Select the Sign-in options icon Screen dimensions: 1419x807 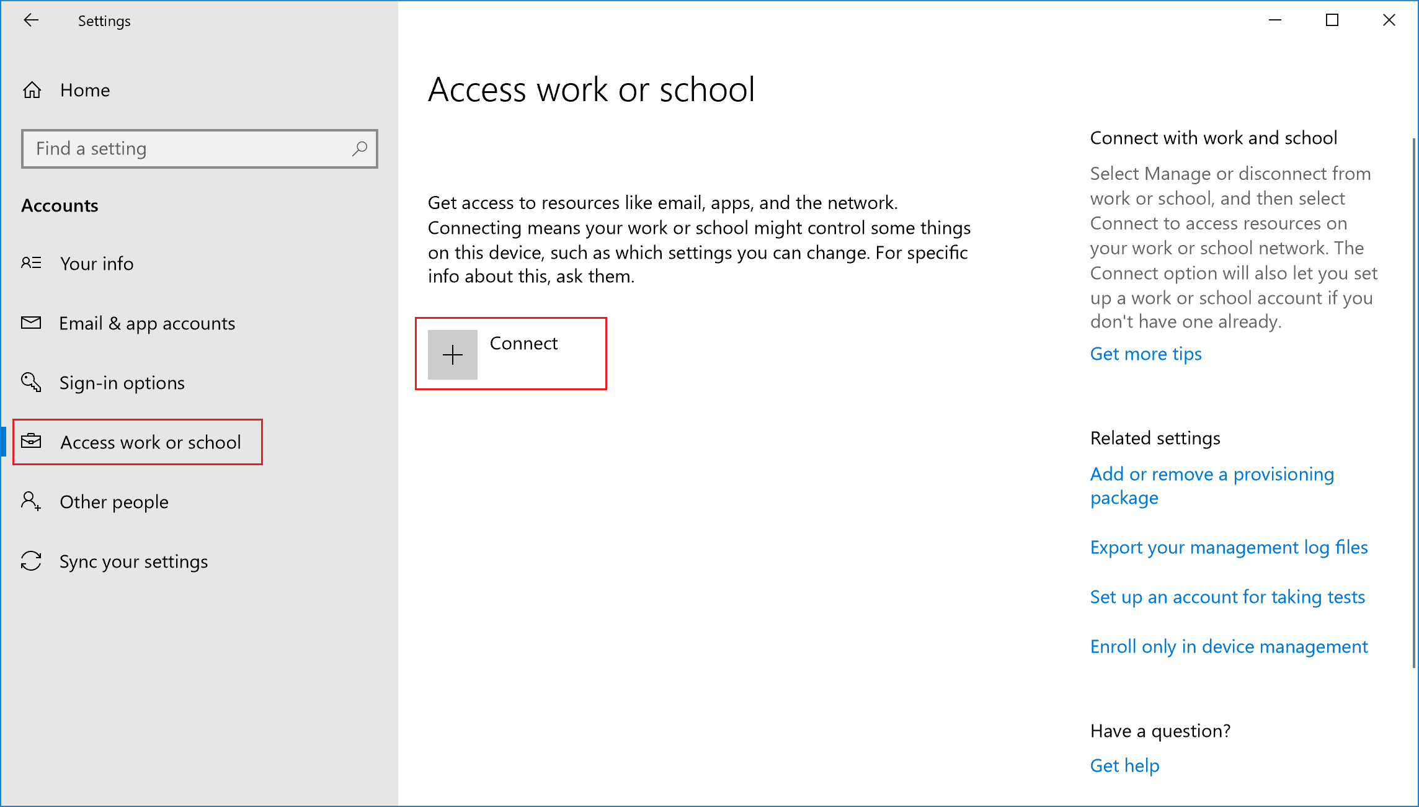[x=31, y=382]
